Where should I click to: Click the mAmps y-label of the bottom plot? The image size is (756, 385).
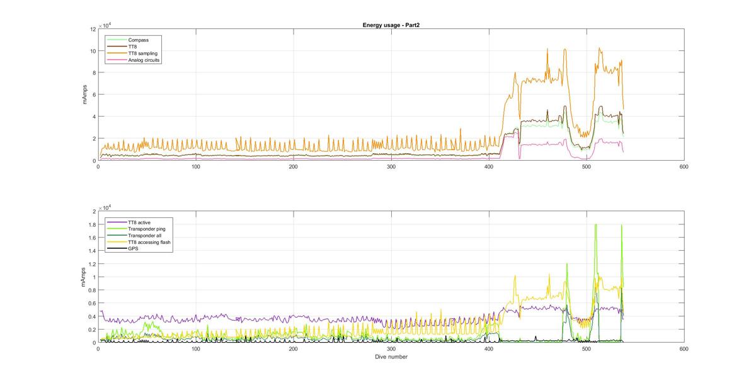84,277
